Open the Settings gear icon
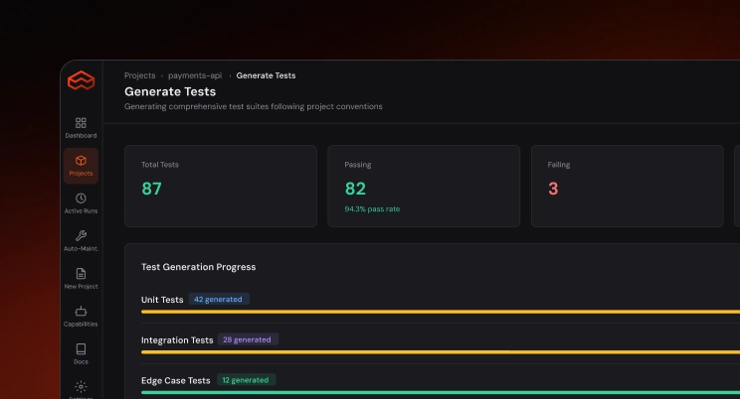 (x=81, y=387)
